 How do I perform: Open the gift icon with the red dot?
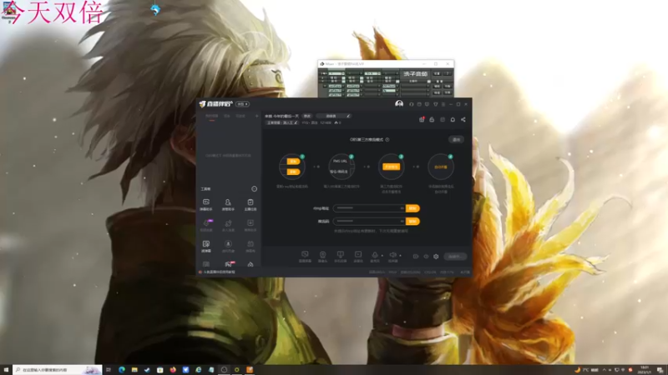422,119
